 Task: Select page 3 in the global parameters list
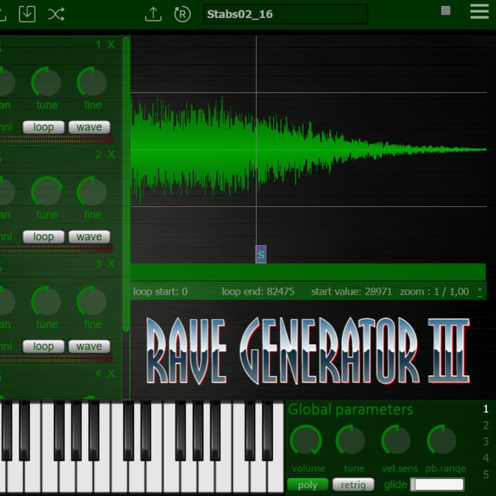(x=486, y=442)
